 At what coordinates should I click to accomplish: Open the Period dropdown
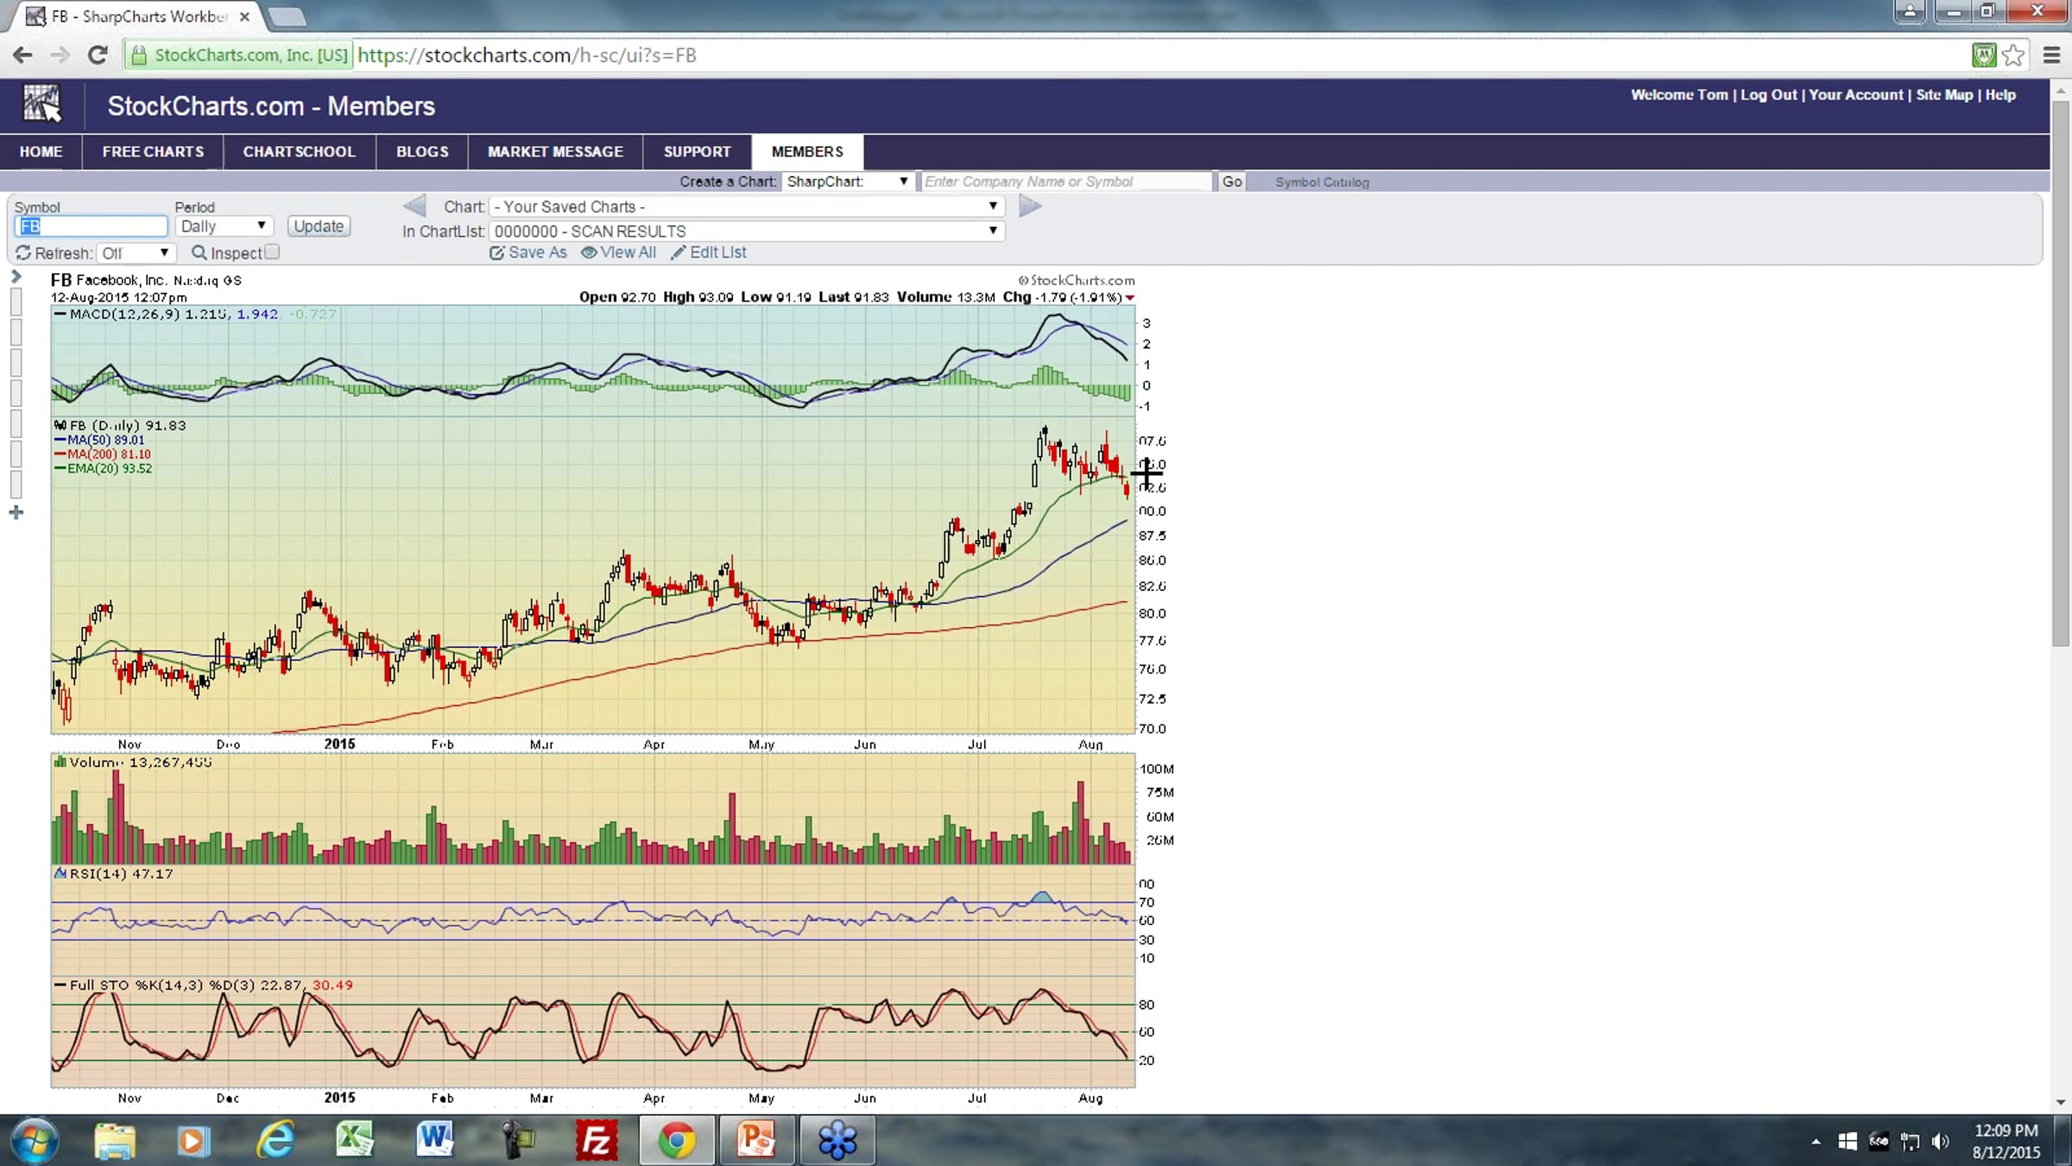point(224,226)
